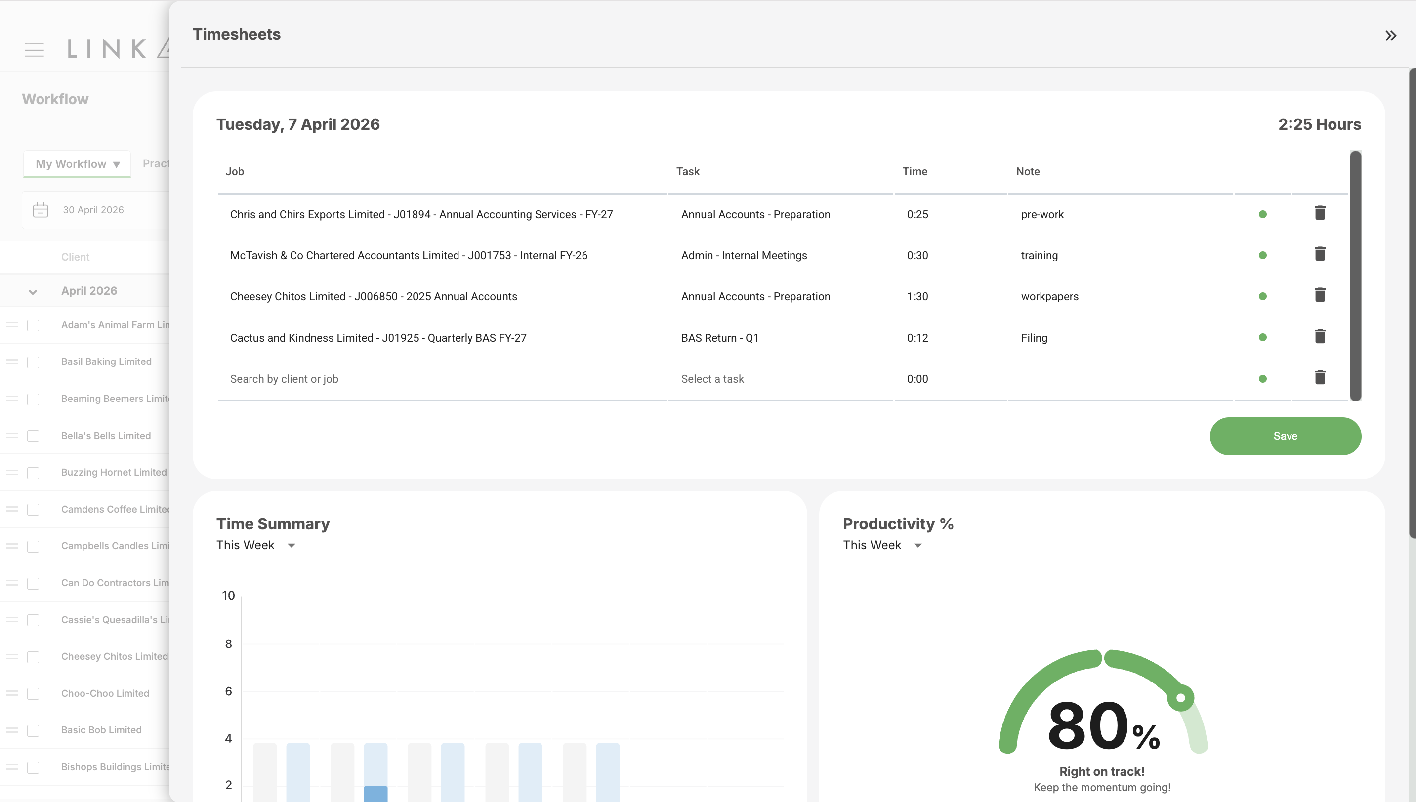
Task: Edit the 0:00 time field
Action: coord(950,379)
